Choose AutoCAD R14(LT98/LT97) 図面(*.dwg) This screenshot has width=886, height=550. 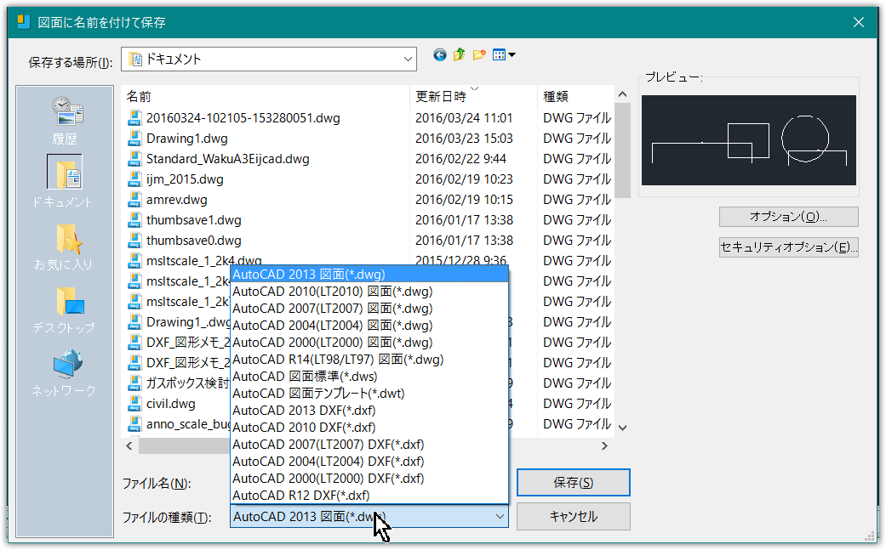coord(369,359)
